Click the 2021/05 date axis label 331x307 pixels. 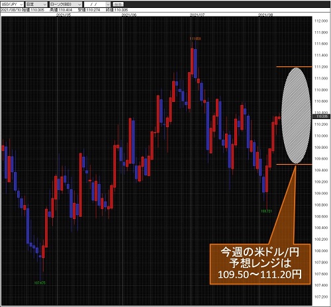pos(64,15)
